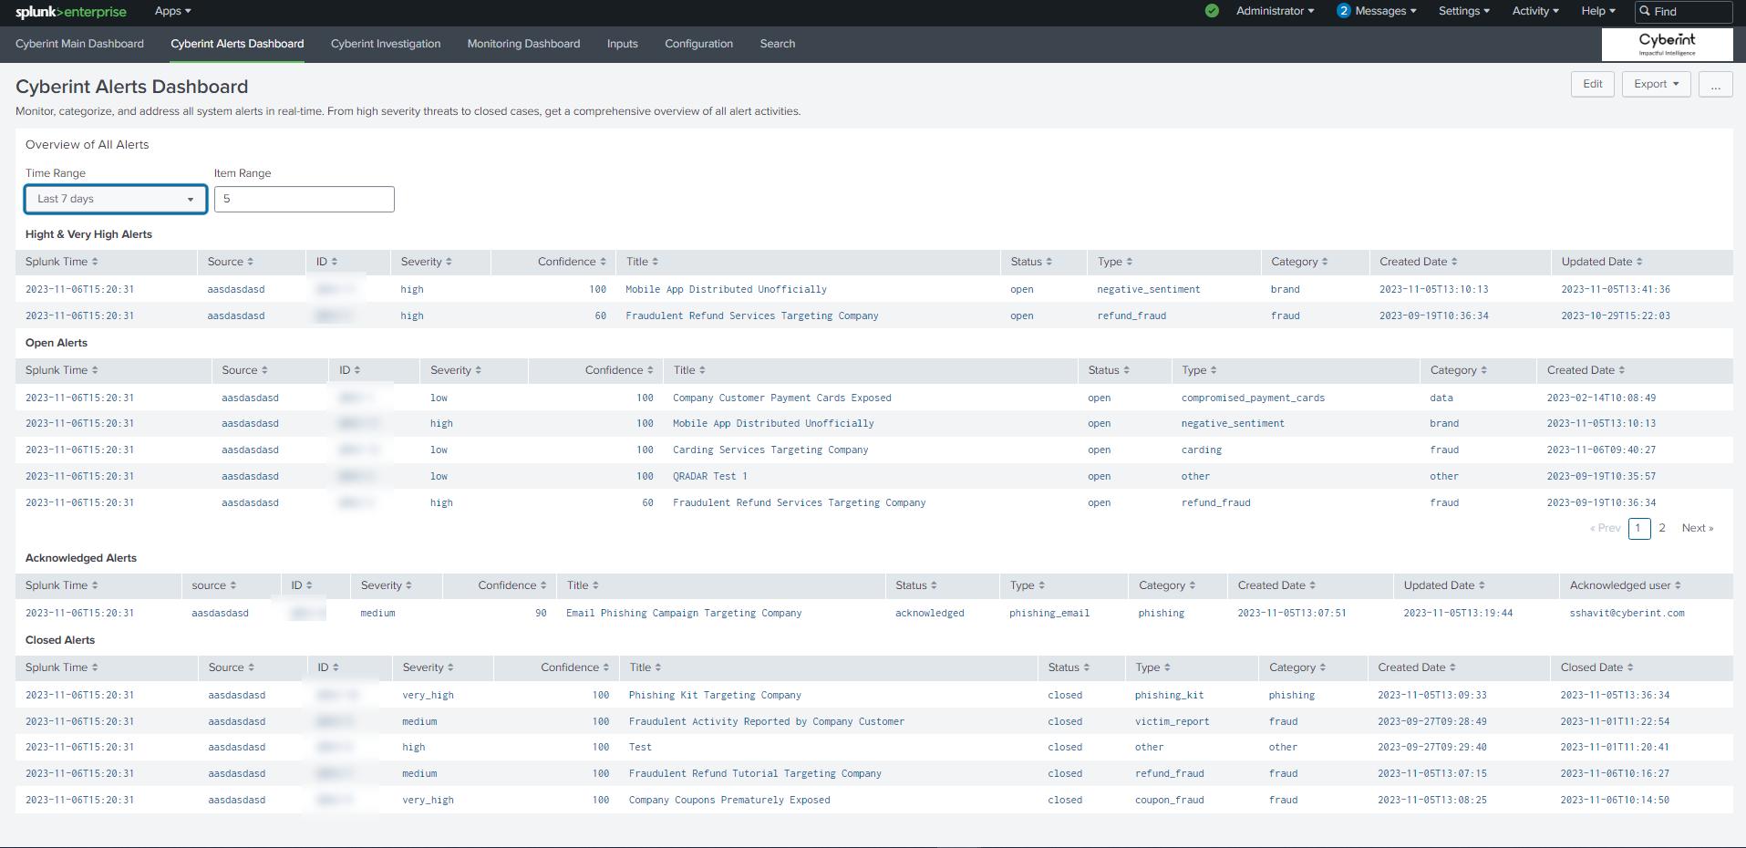This screenshot has height=848, width=1746.
Task: Click the compromised_payment_cards type cell
Action: [x=1253, y=398]
